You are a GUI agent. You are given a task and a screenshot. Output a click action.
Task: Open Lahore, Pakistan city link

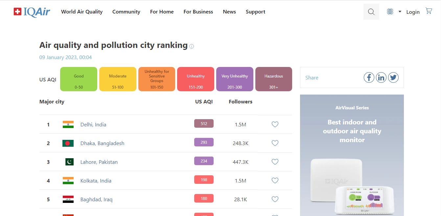99,162
